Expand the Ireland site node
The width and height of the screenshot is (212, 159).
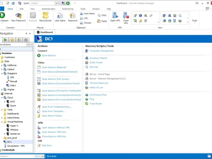(2, 69)
